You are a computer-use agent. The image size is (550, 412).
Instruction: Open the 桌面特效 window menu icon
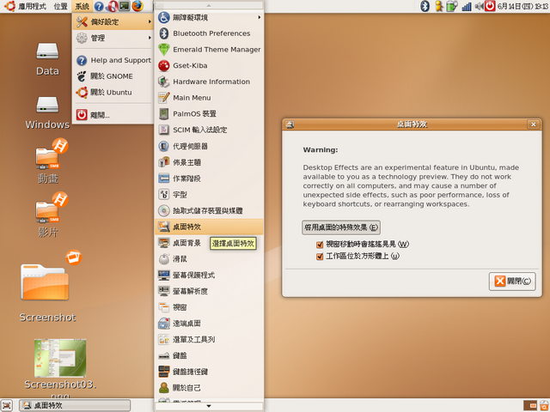290,124
